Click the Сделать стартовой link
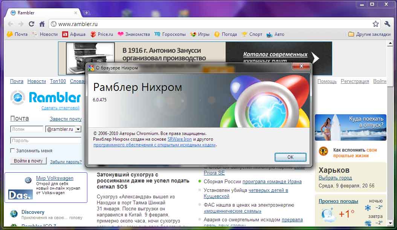This screenshot has height=230, width=397. tap(61, 108)
